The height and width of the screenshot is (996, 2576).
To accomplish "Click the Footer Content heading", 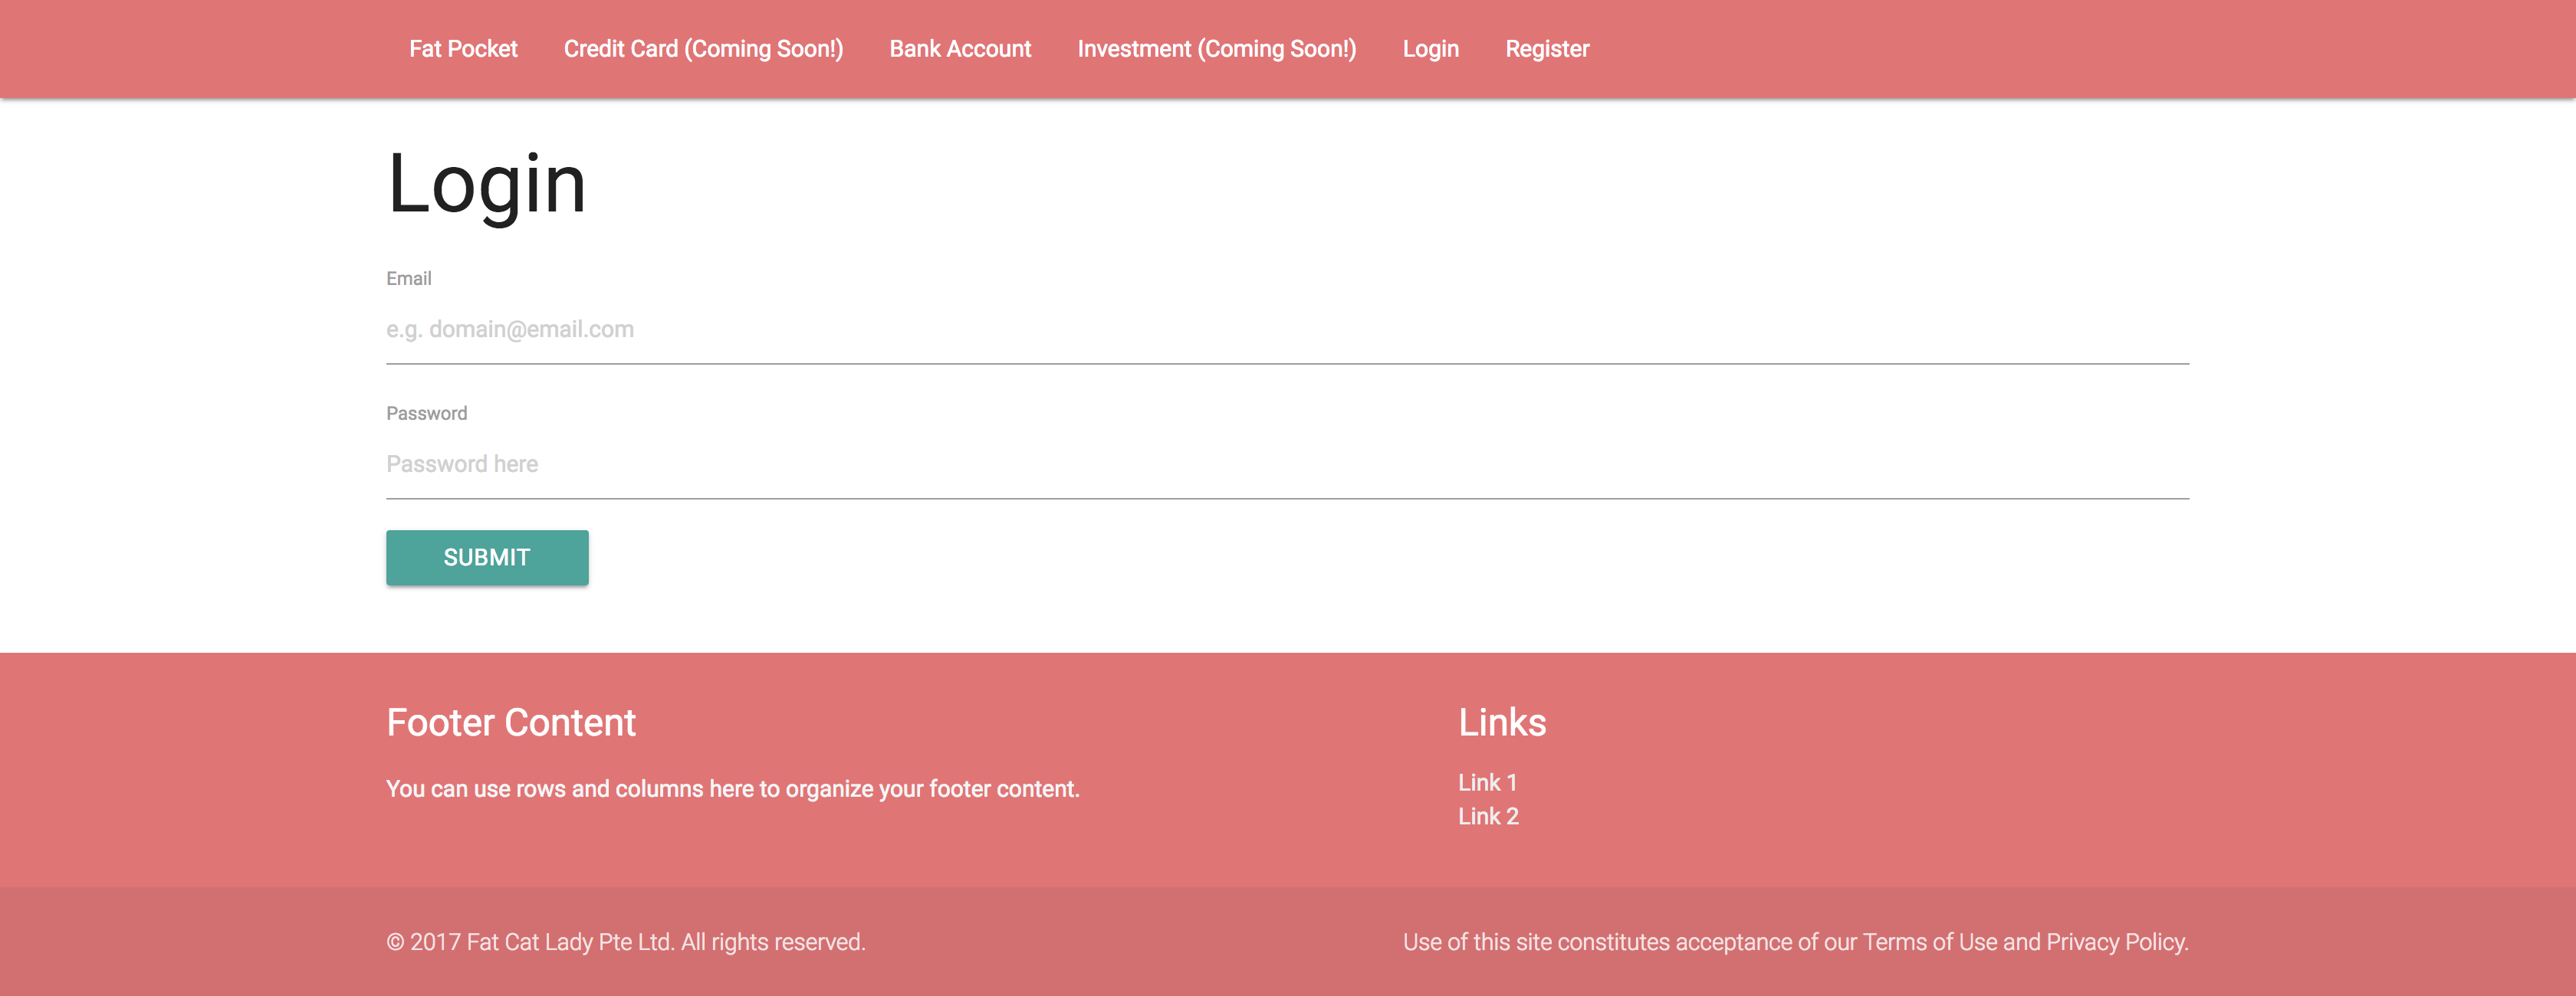I will [x=511, y=722].
